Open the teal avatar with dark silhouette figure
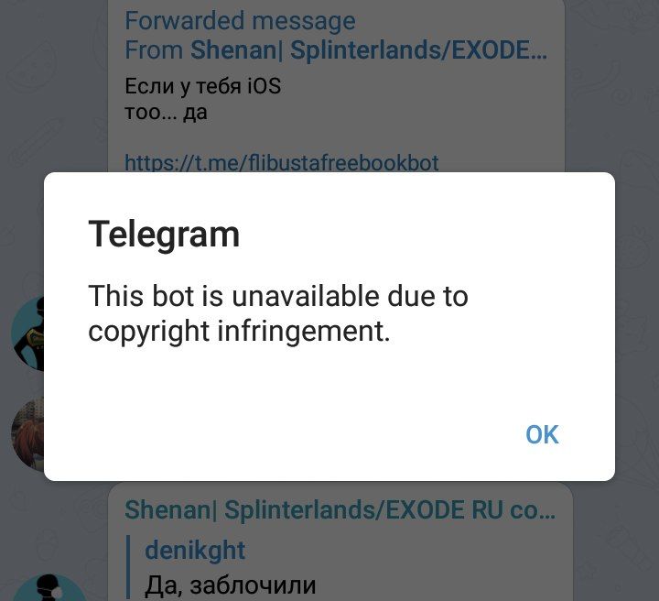This screenshot has height=601, width=659. pyautogui.click(x=27, y=333)
